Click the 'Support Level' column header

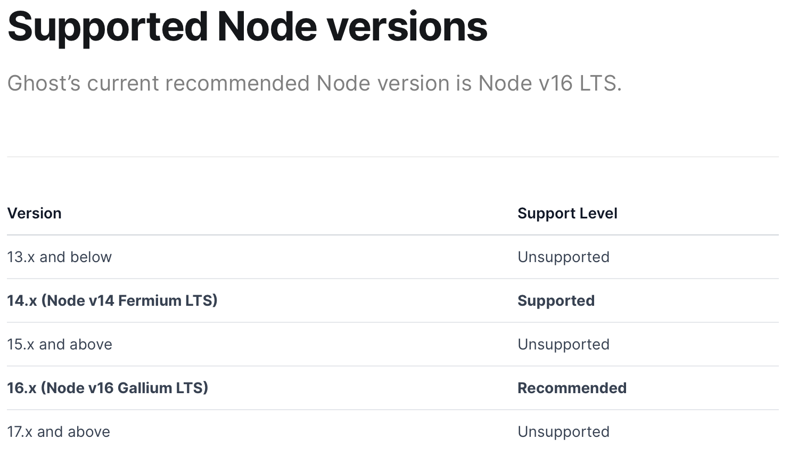[x=568, y=213]
